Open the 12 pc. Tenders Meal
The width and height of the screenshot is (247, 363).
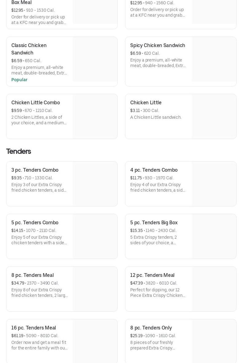pyautogui.click(x=152, y=275)
